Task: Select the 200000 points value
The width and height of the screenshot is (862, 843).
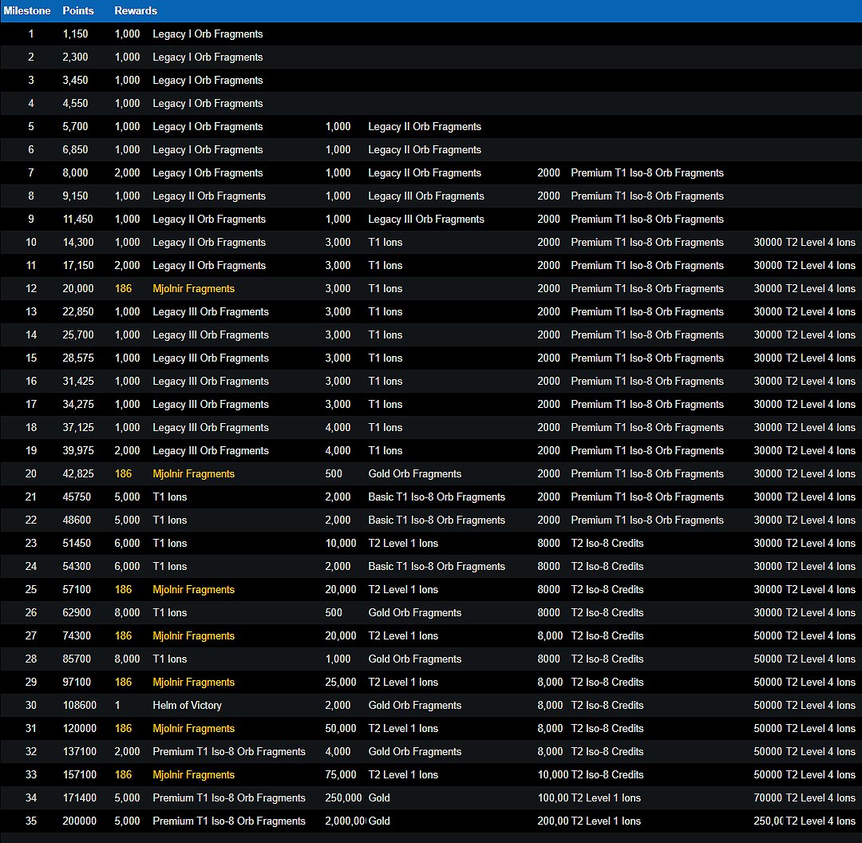Action: 80,821
